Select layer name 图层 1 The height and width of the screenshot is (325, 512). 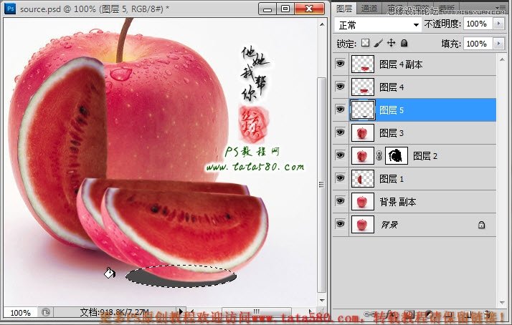coord(392,179)
